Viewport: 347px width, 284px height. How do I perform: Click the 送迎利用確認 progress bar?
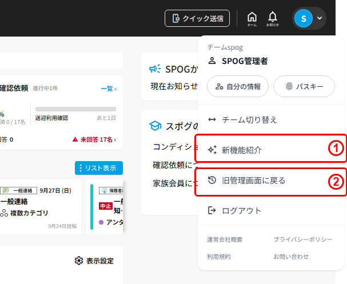[75, 109]
